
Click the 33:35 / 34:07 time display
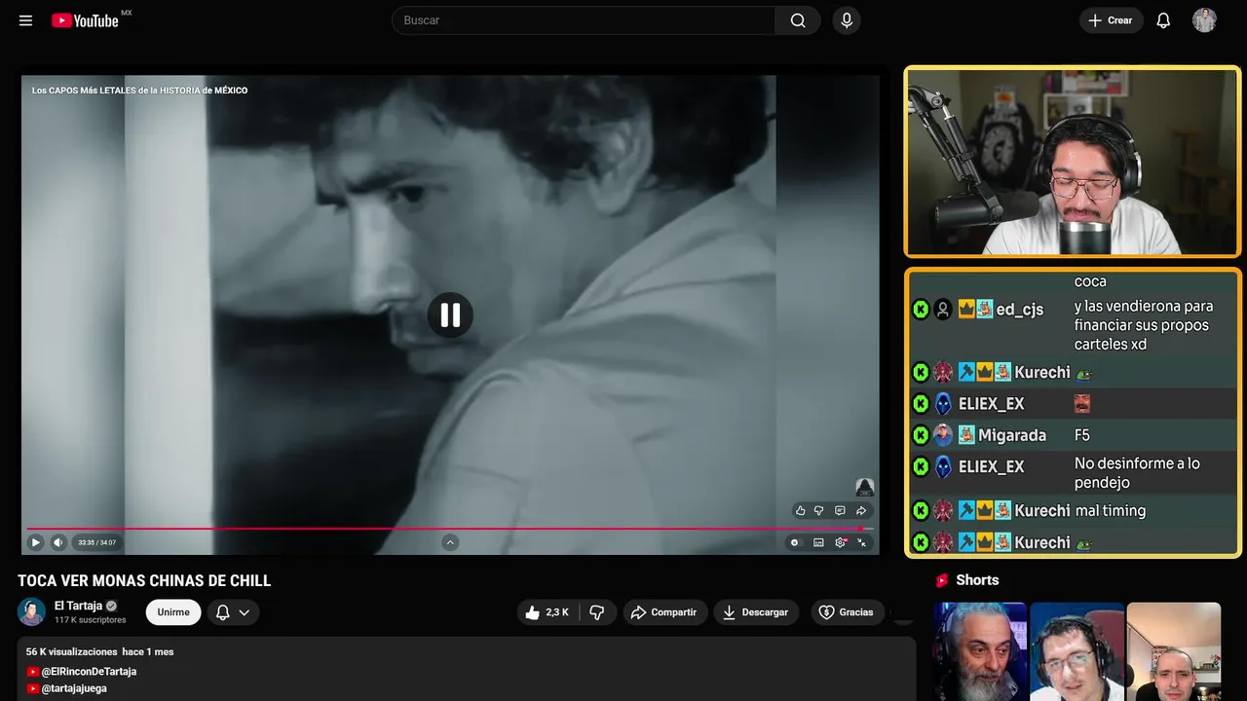coord(97,542)
